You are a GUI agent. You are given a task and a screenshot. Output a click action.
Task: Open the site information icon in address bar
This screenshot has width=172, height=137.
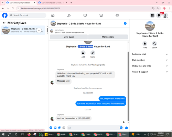19,8
